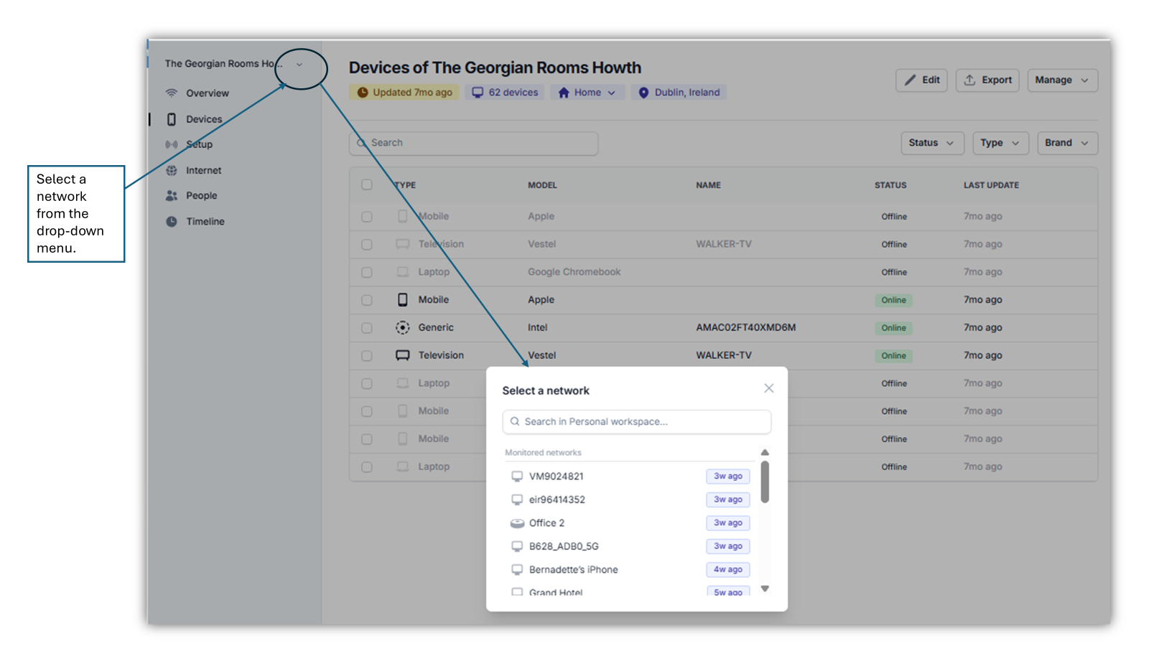
Task: Click the Overview wifi icon in sidebar
Action: 171,93
